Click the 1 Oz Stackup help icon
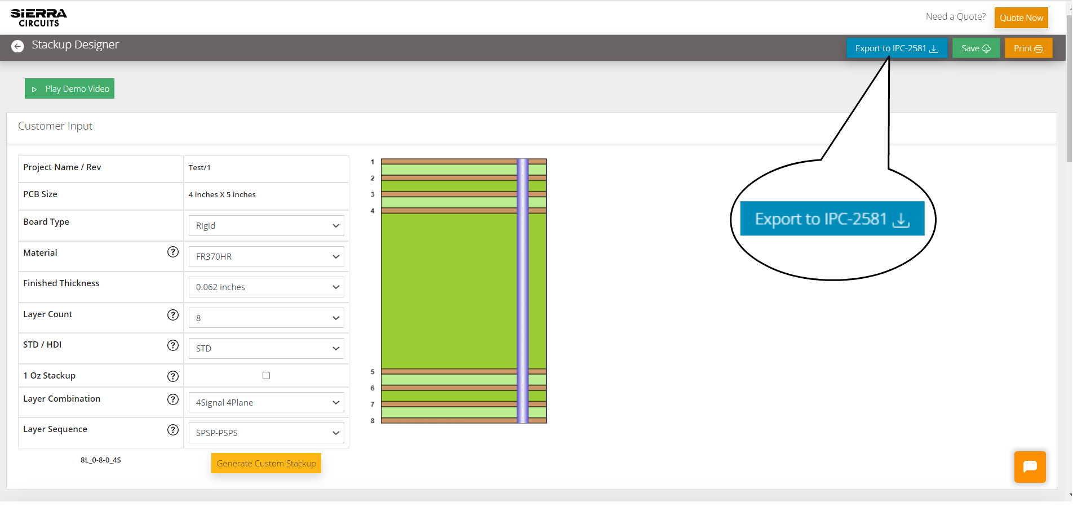Image resolution: width=1082 pixels, height=507 pixels. pyautogui.click(x=173, y=376)
